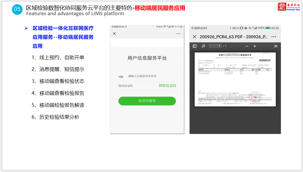Close the 200926_PCR4_63.PDF viewer
303x172 pixels.
(194, 37)
